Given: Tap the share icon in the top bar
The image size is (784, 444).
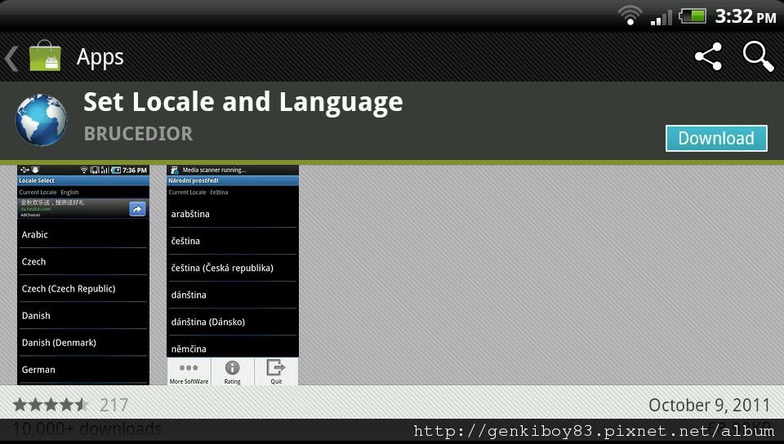Looking at the screenshot, I should pyautogui.click(x=709, y=56).
